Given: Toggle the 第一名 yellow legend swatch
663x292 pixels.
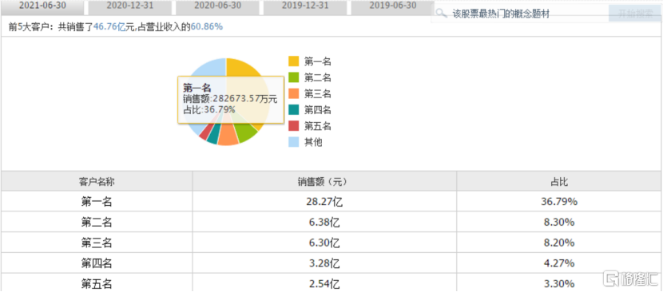Looking at the screenshot, I should coord(294,61).
